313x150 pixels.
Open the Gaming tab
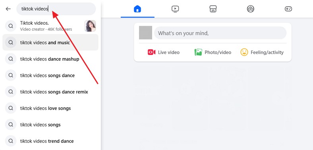tap(288, 9)
